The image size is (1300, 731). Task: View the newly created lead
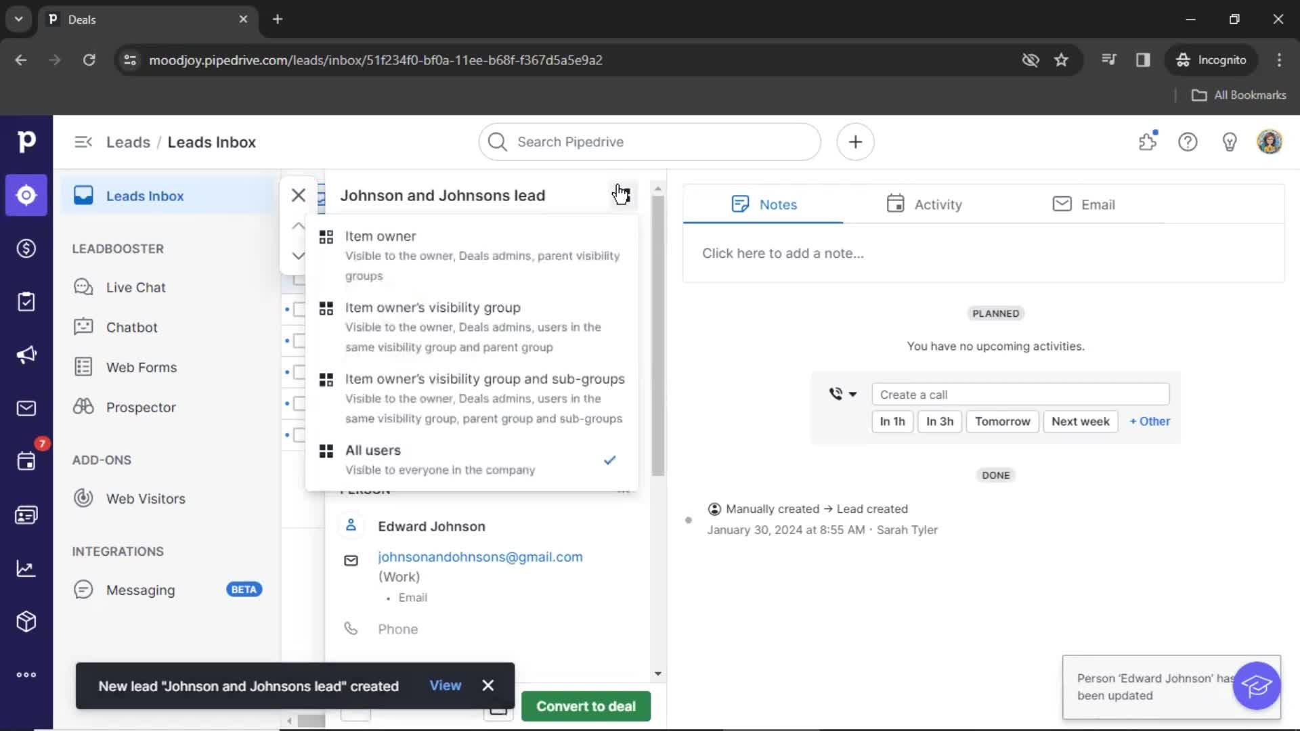pyautogui.click(x=445, y=686)
